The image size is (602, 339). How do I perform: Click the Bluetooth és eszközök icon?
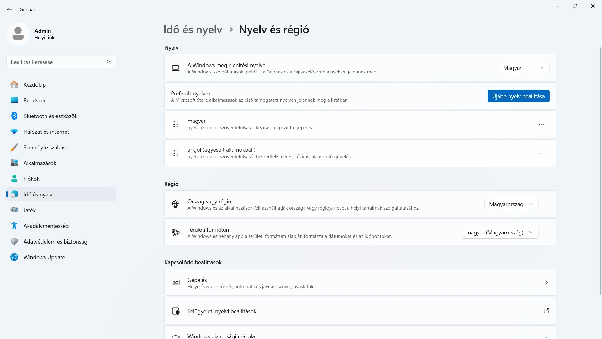coord(14,116)
